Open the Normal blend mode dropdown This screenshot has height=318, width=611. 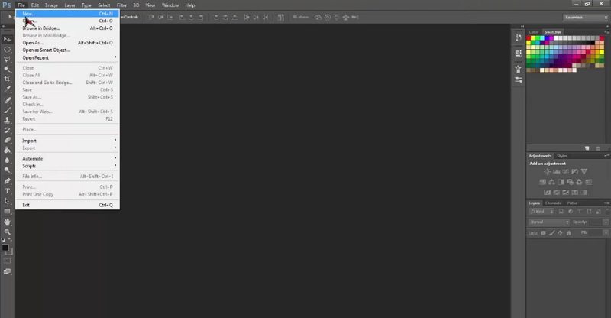point(549,222)
